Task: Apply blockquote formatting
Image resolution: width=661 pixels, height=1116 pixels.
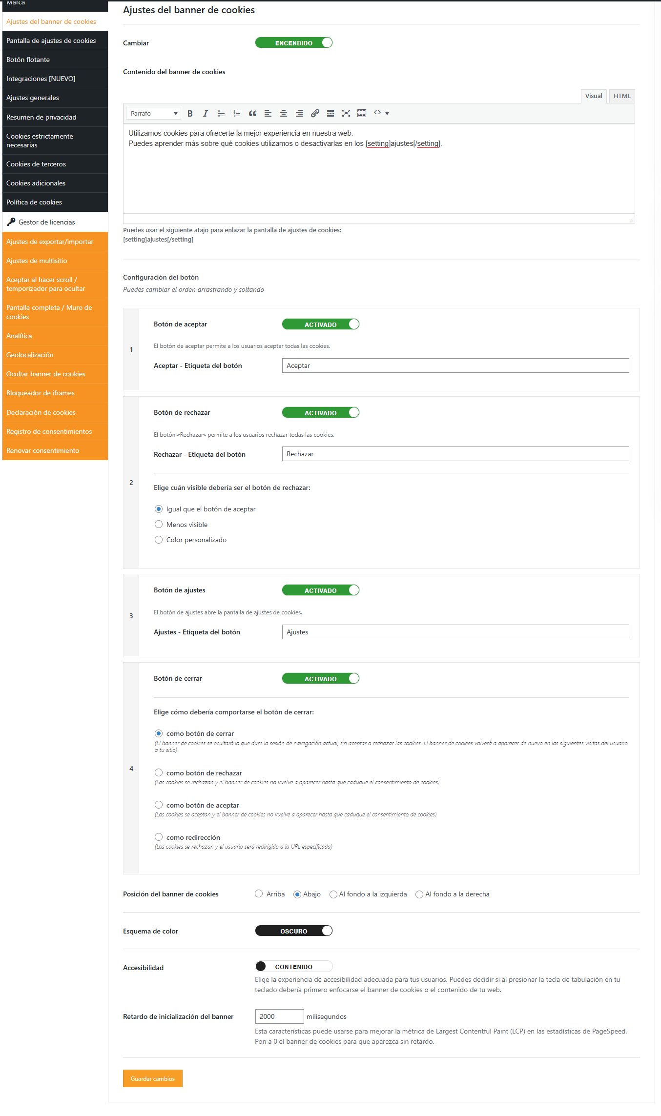Action: point(252,113)
